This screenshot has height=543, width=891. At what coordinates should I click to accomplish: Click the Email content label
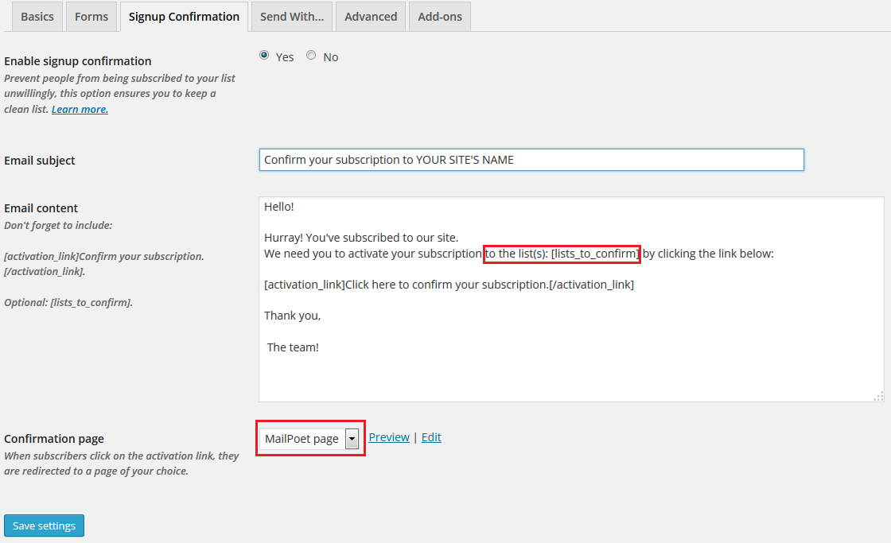pyautogui.click(x=41, y=208)
